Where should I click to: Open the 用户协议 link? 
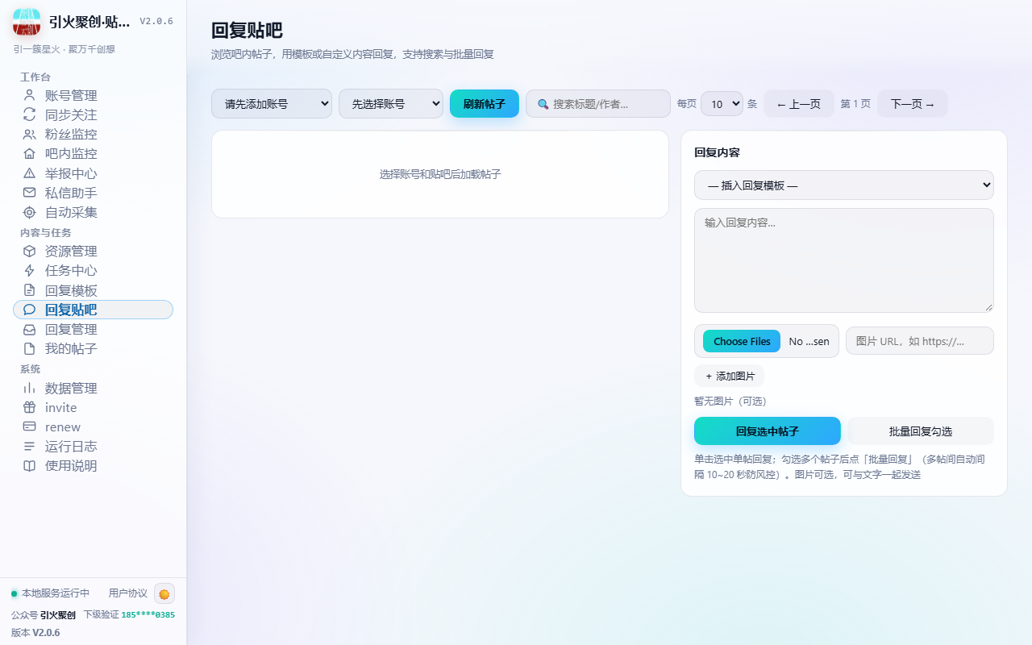click(x=128, y=593)
